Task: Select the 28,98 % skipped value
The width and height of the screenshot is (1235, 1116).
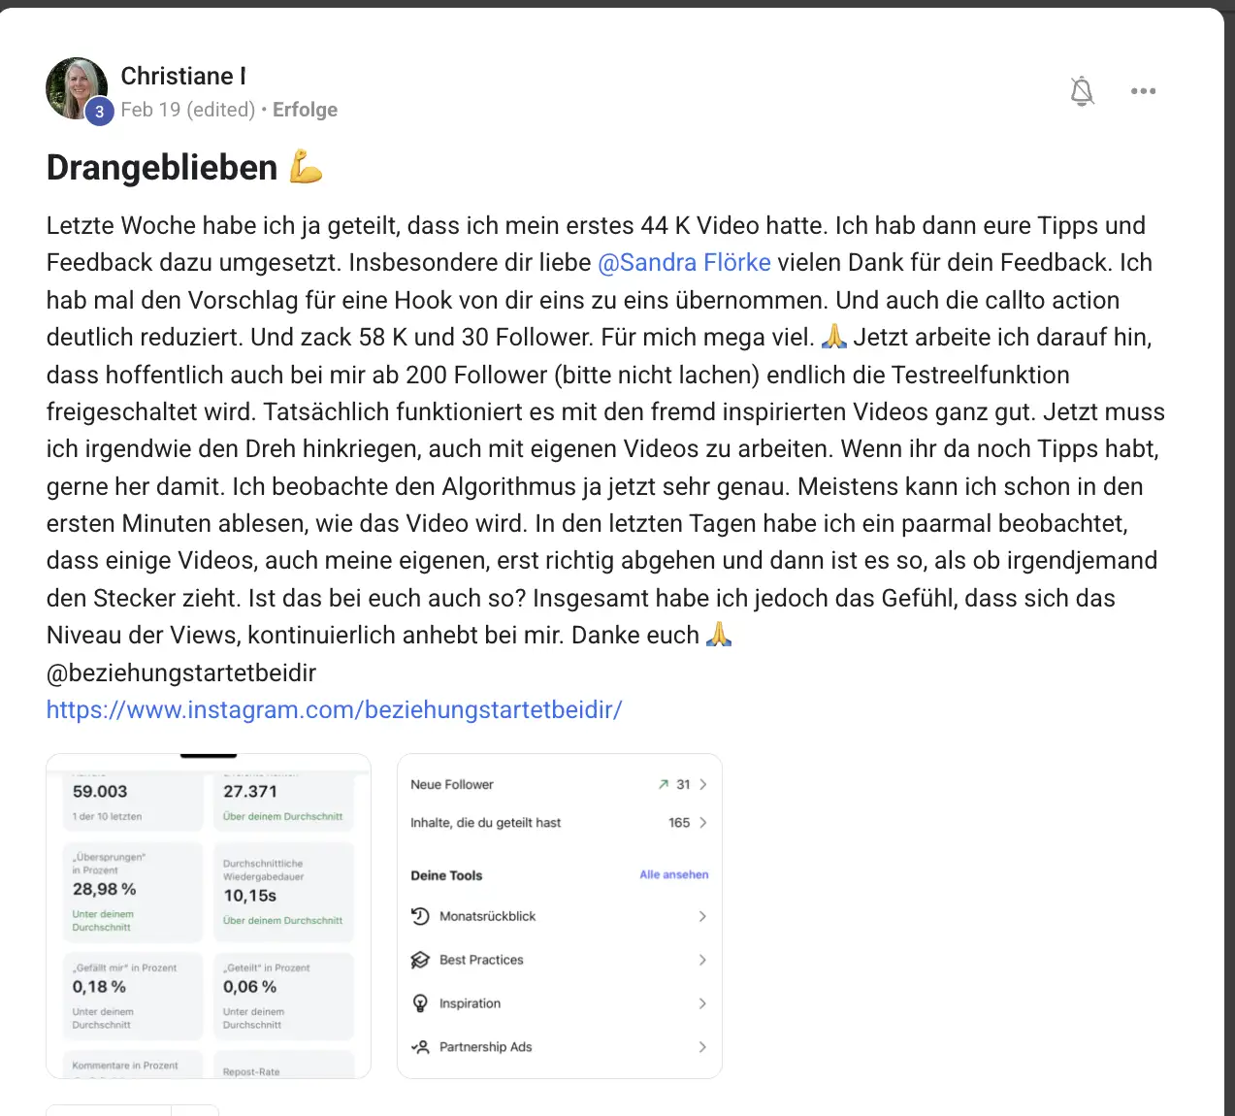Action: [104, 889]
